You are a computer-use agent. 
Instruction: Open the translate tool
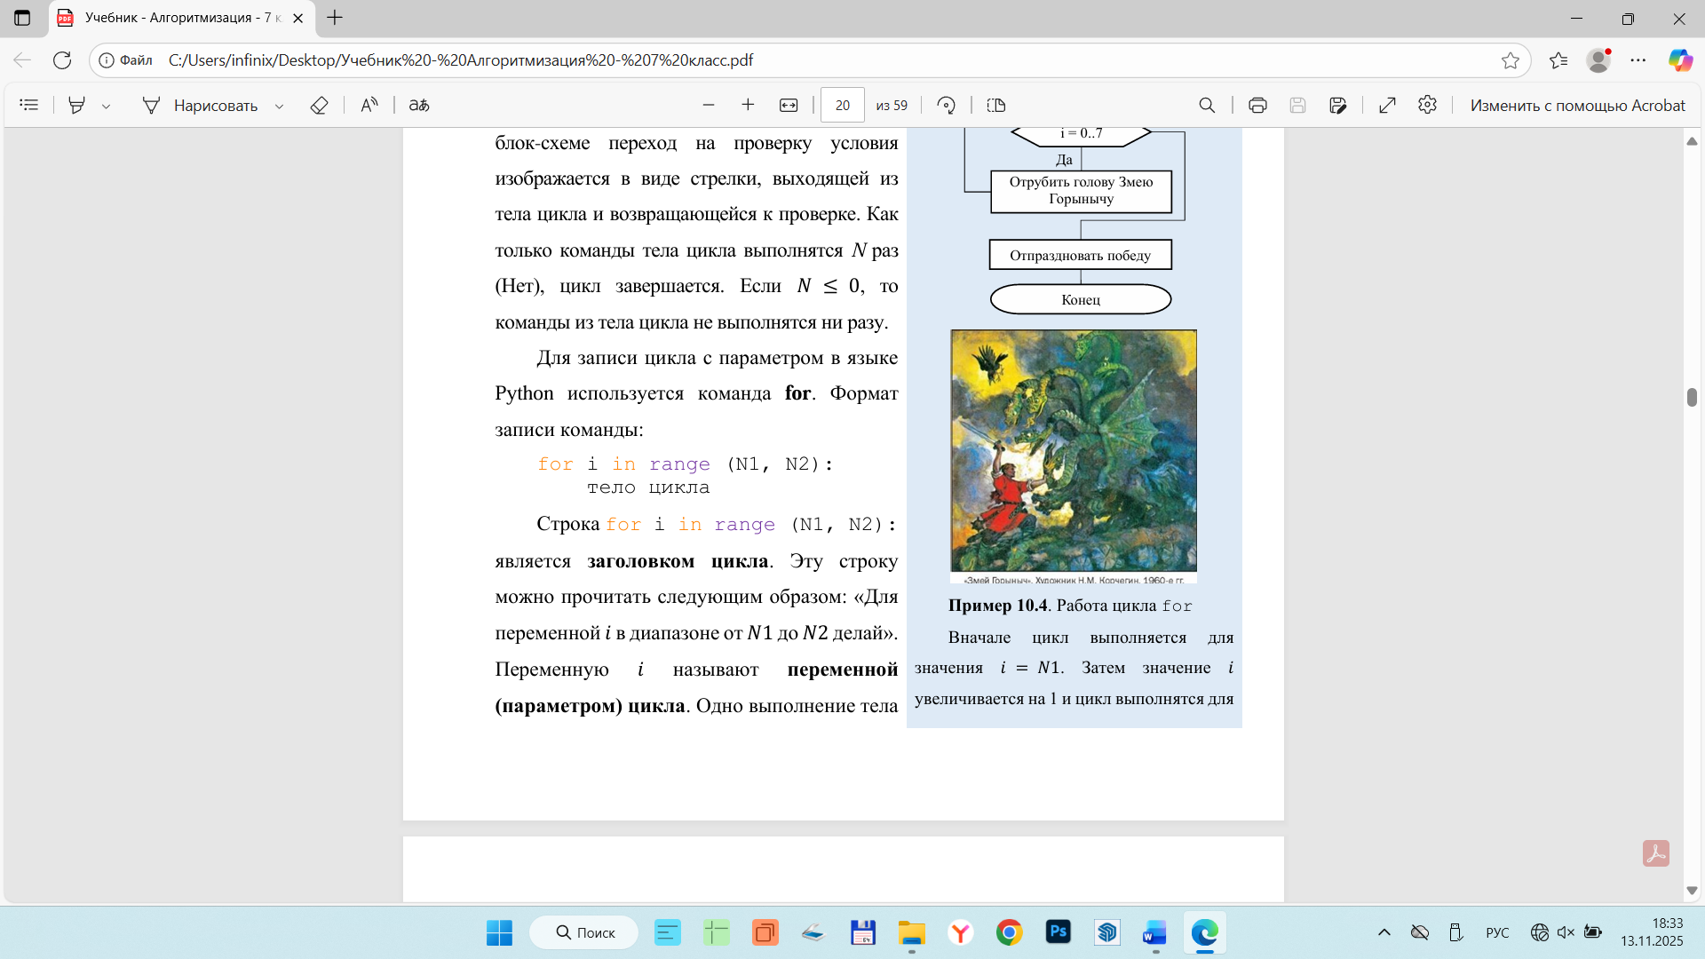tap(419, 105)
